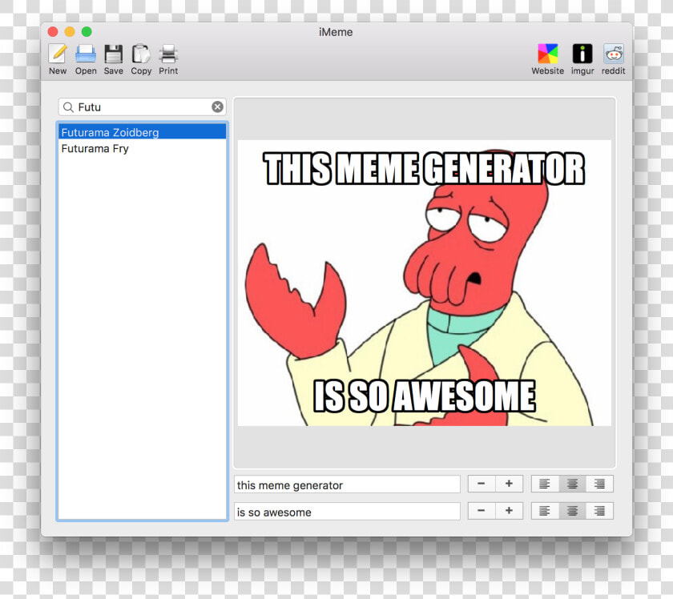Click the New pencil icon in the toolbar

58,54
